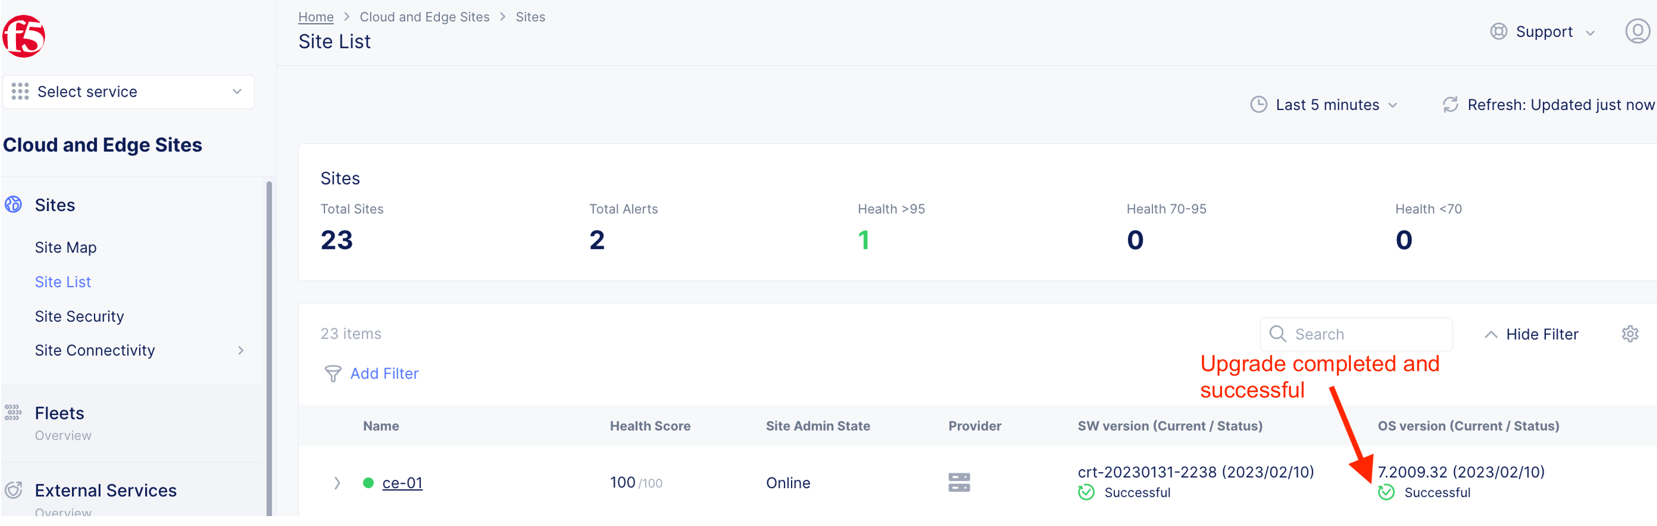Click the Sites globe icon in sidebar
Screen dimensions: 1657x526
[x=14, y=205]
